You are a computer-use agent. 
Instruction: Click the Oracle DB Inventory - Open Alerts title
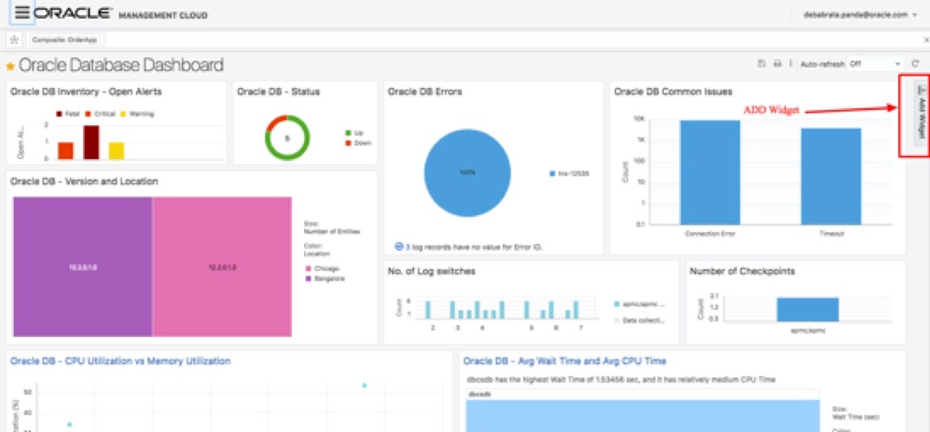coord(86,92)
